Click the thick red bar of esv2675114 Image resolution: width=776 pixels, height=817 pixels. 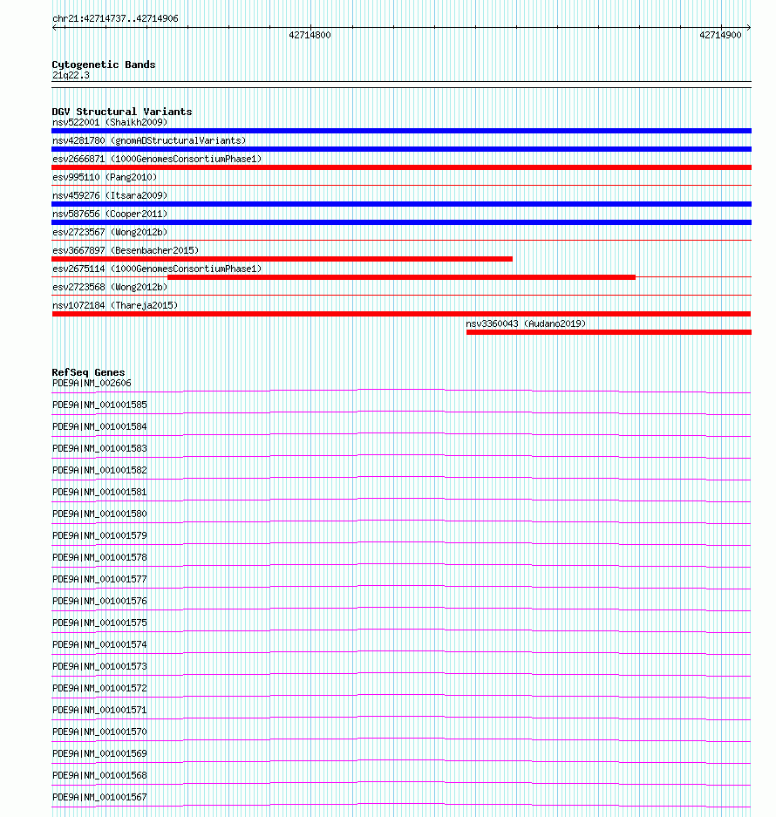tap(401, 277)
